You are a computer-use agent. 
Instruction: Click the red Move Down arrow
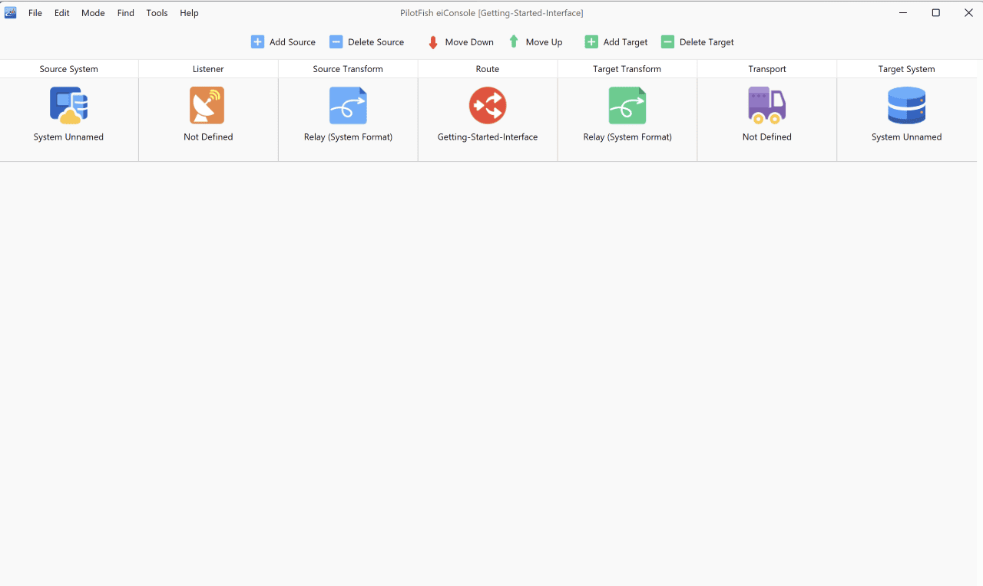coord(433,42)
